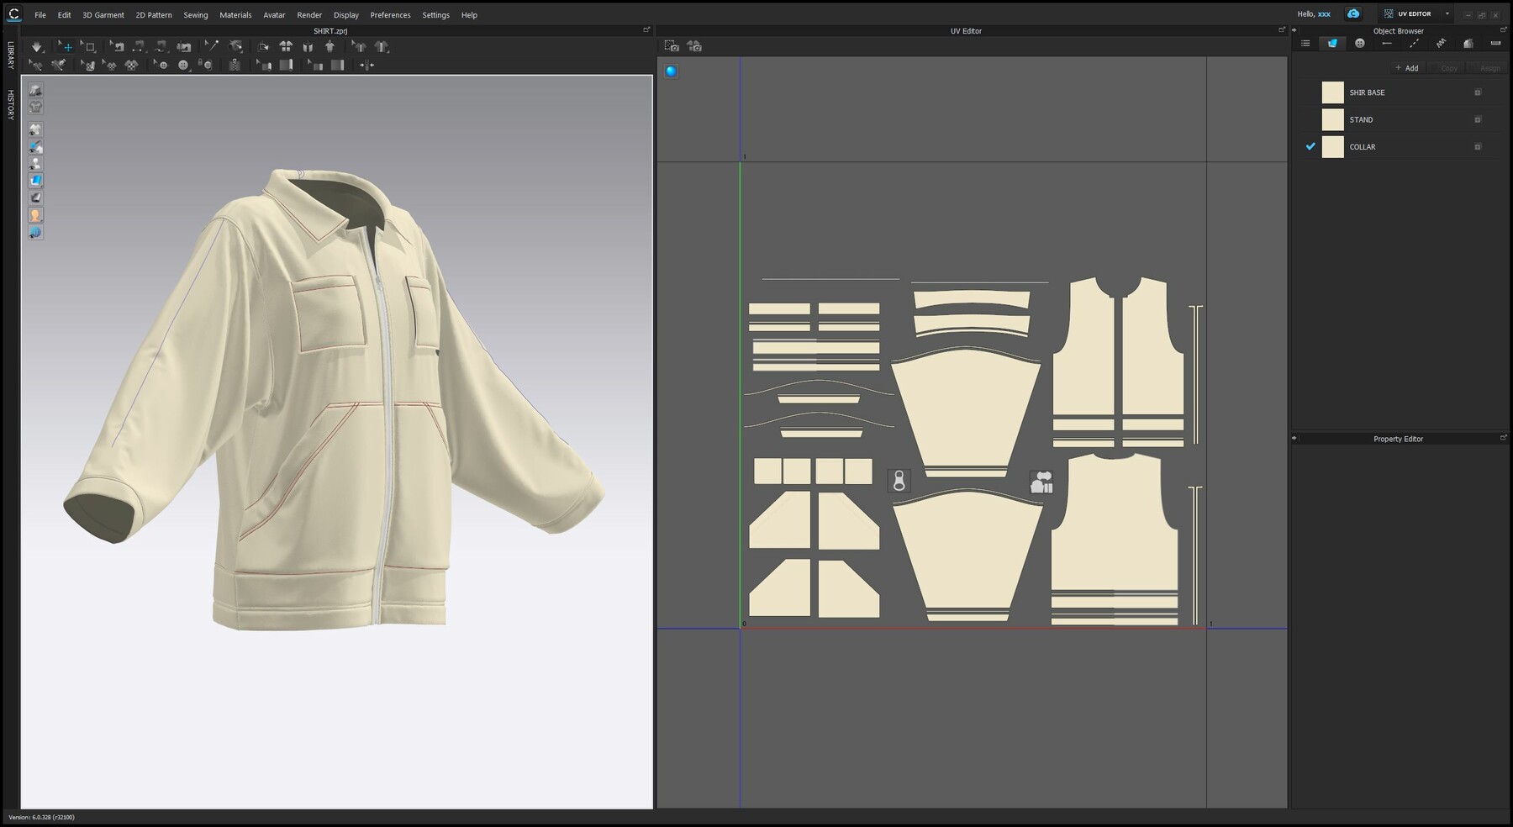
Task: Open the Render menu
Action: (x=309, y=14)
